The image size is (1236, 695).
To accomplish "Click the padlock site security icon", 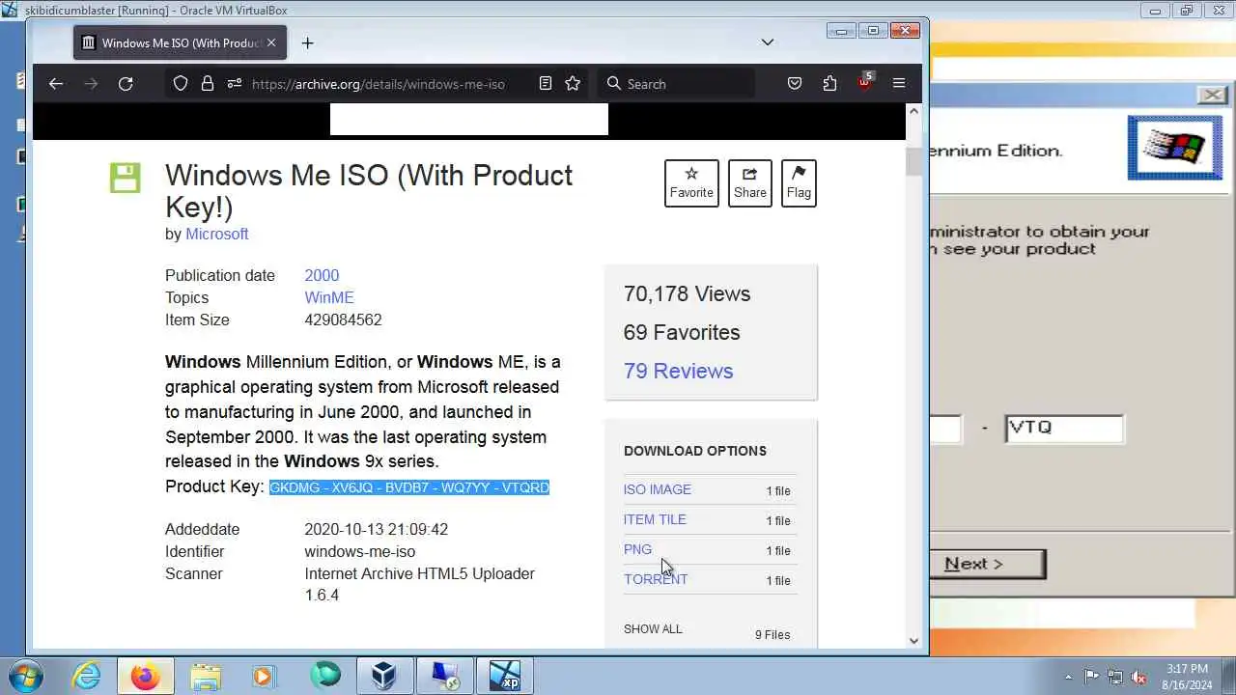I will (207, 84).
